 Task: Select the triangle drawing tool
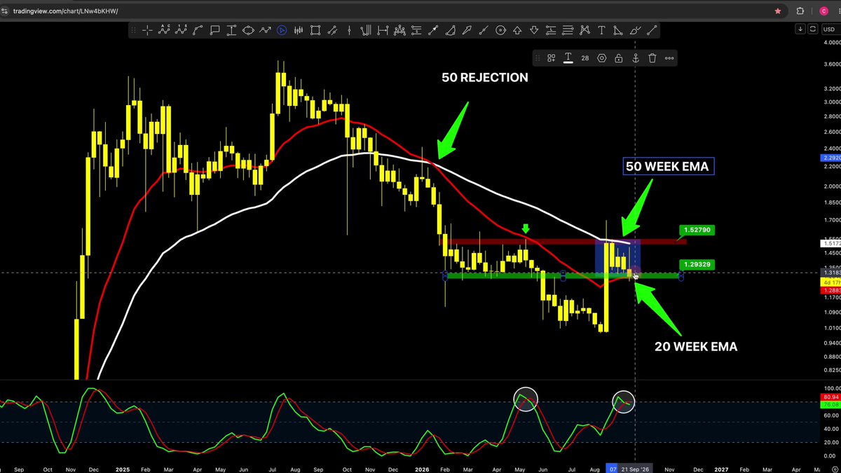coord(618,30)
